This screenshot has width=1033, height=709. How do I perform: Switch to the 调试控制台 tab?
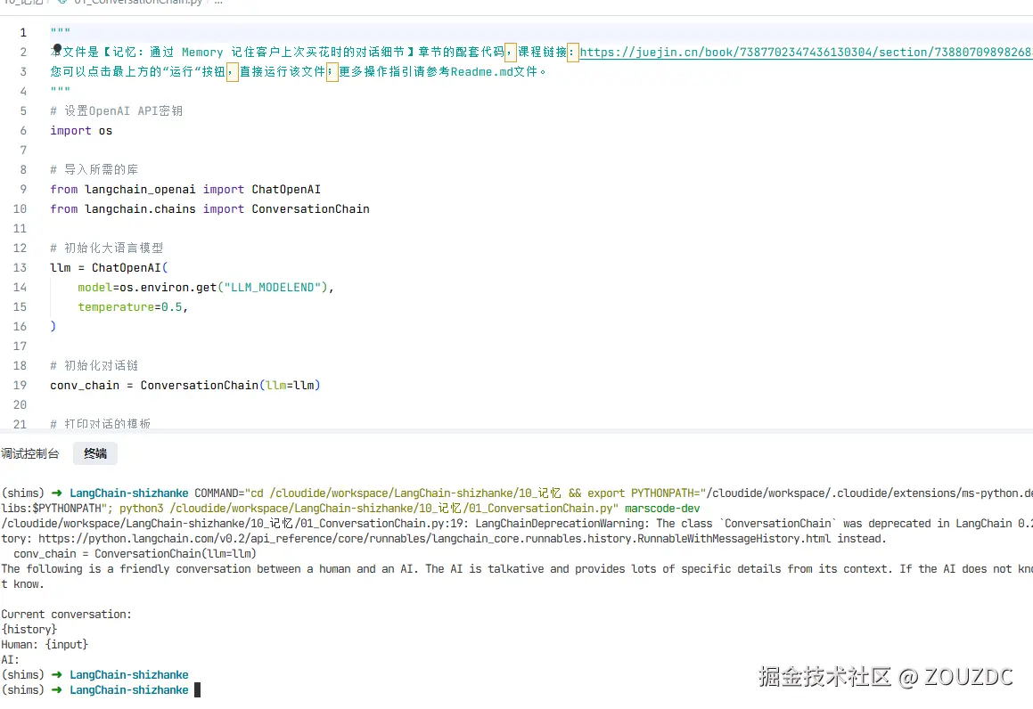[x=31, y=453]
